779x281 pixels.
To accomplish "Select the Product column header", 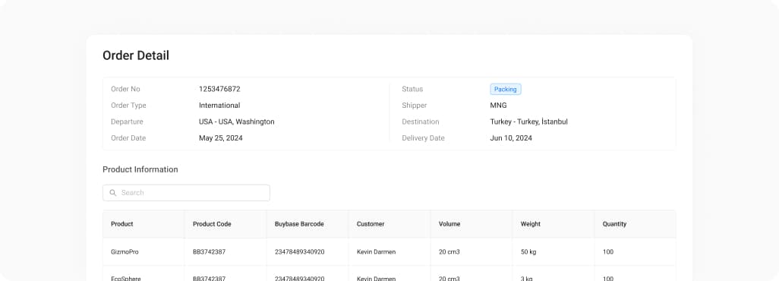I will tap(121, 224).
